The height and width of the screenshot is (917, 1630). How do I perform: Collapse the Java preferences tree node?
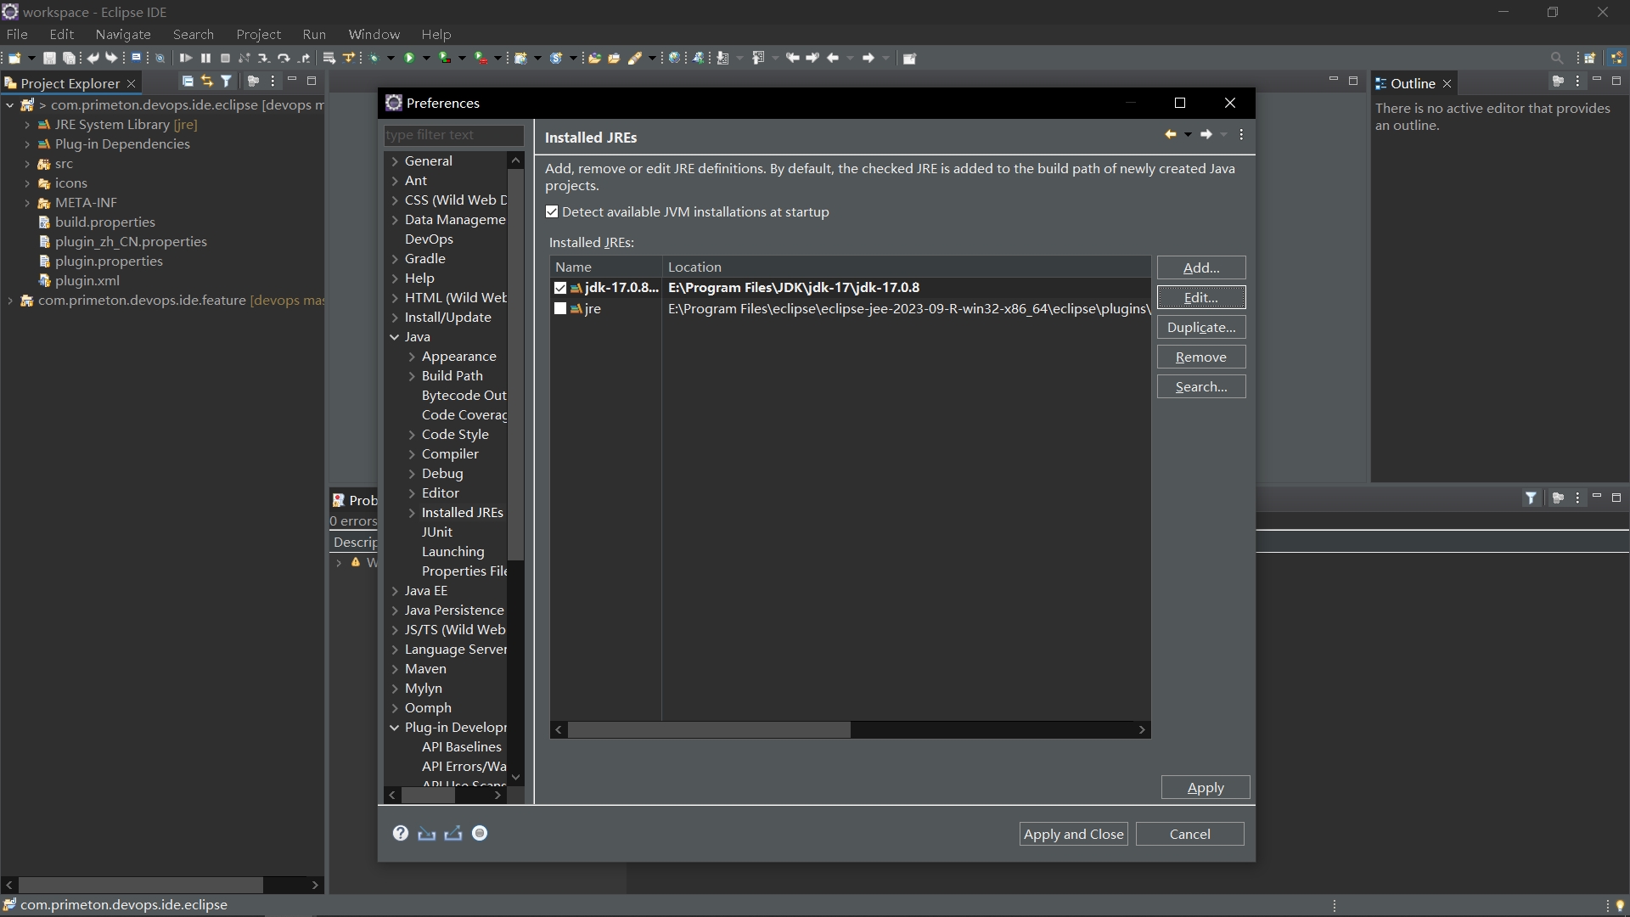[x=395, y=337]
